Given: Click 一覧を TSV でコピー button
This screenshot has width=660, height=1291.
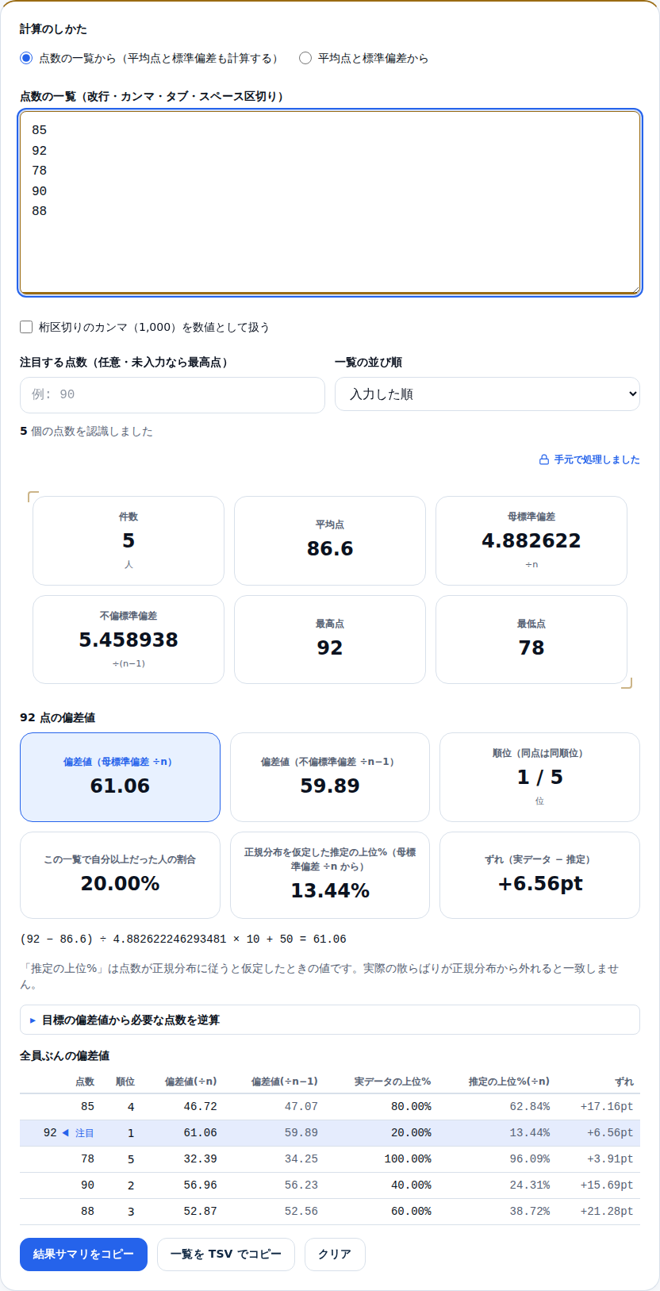Looking at the screenshot, I should click(226, 1254).
